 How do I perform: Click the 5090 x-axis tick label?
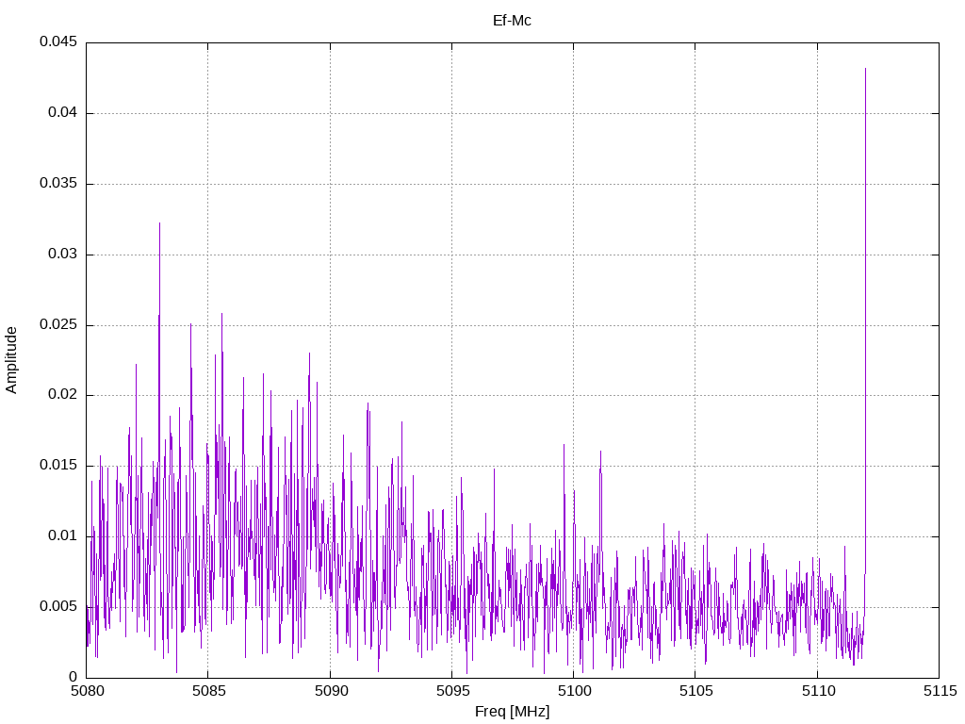pos(331,691)
